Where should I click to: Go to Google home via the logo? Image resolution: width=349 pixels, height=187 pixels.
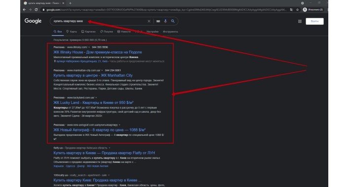click(33, 21)
